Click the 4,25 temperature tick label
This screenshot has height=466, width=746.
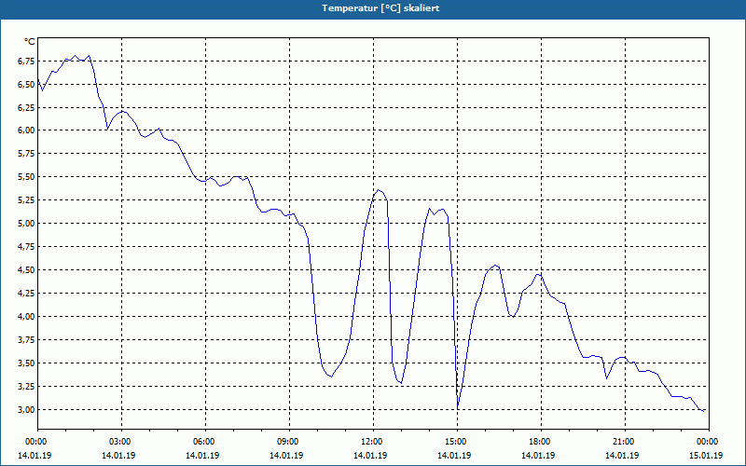pos(26,294)
